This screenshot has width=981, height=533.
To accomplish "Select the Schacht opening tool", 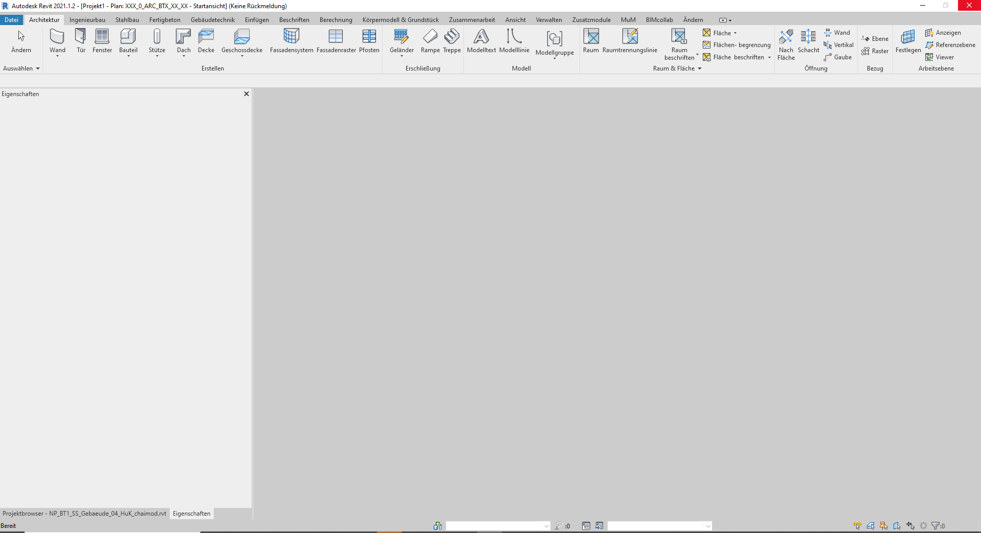I will point(808,41).
